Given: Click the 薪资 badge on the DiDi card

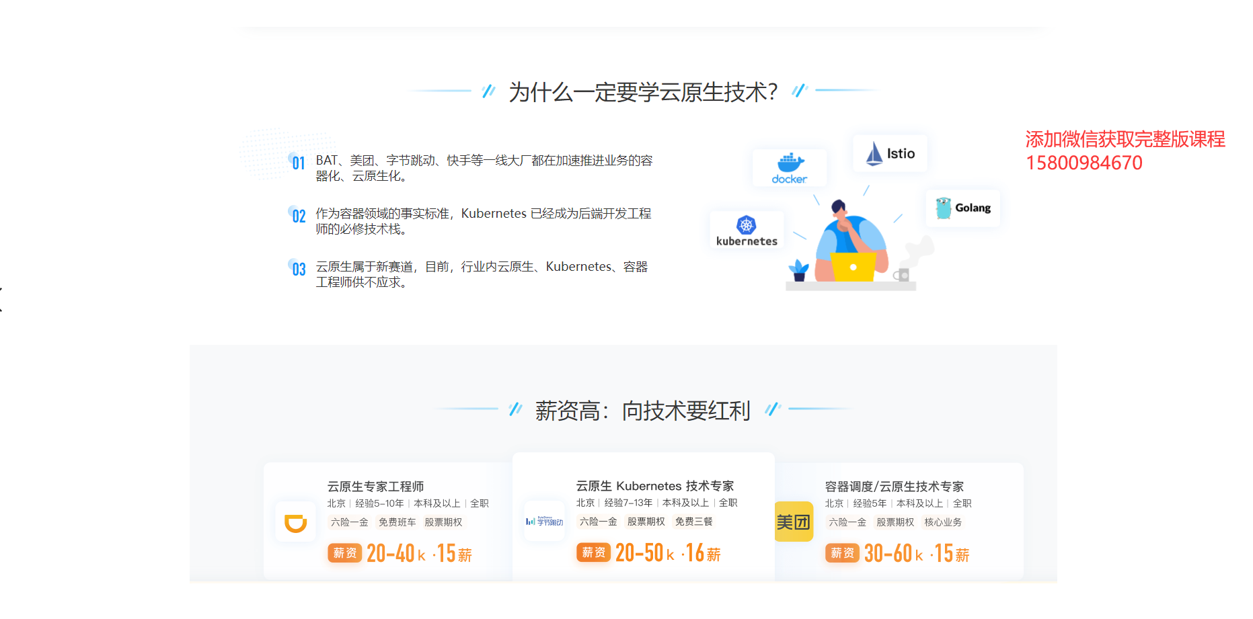Looking at the screenshot, I should click(x=345, y=553).
